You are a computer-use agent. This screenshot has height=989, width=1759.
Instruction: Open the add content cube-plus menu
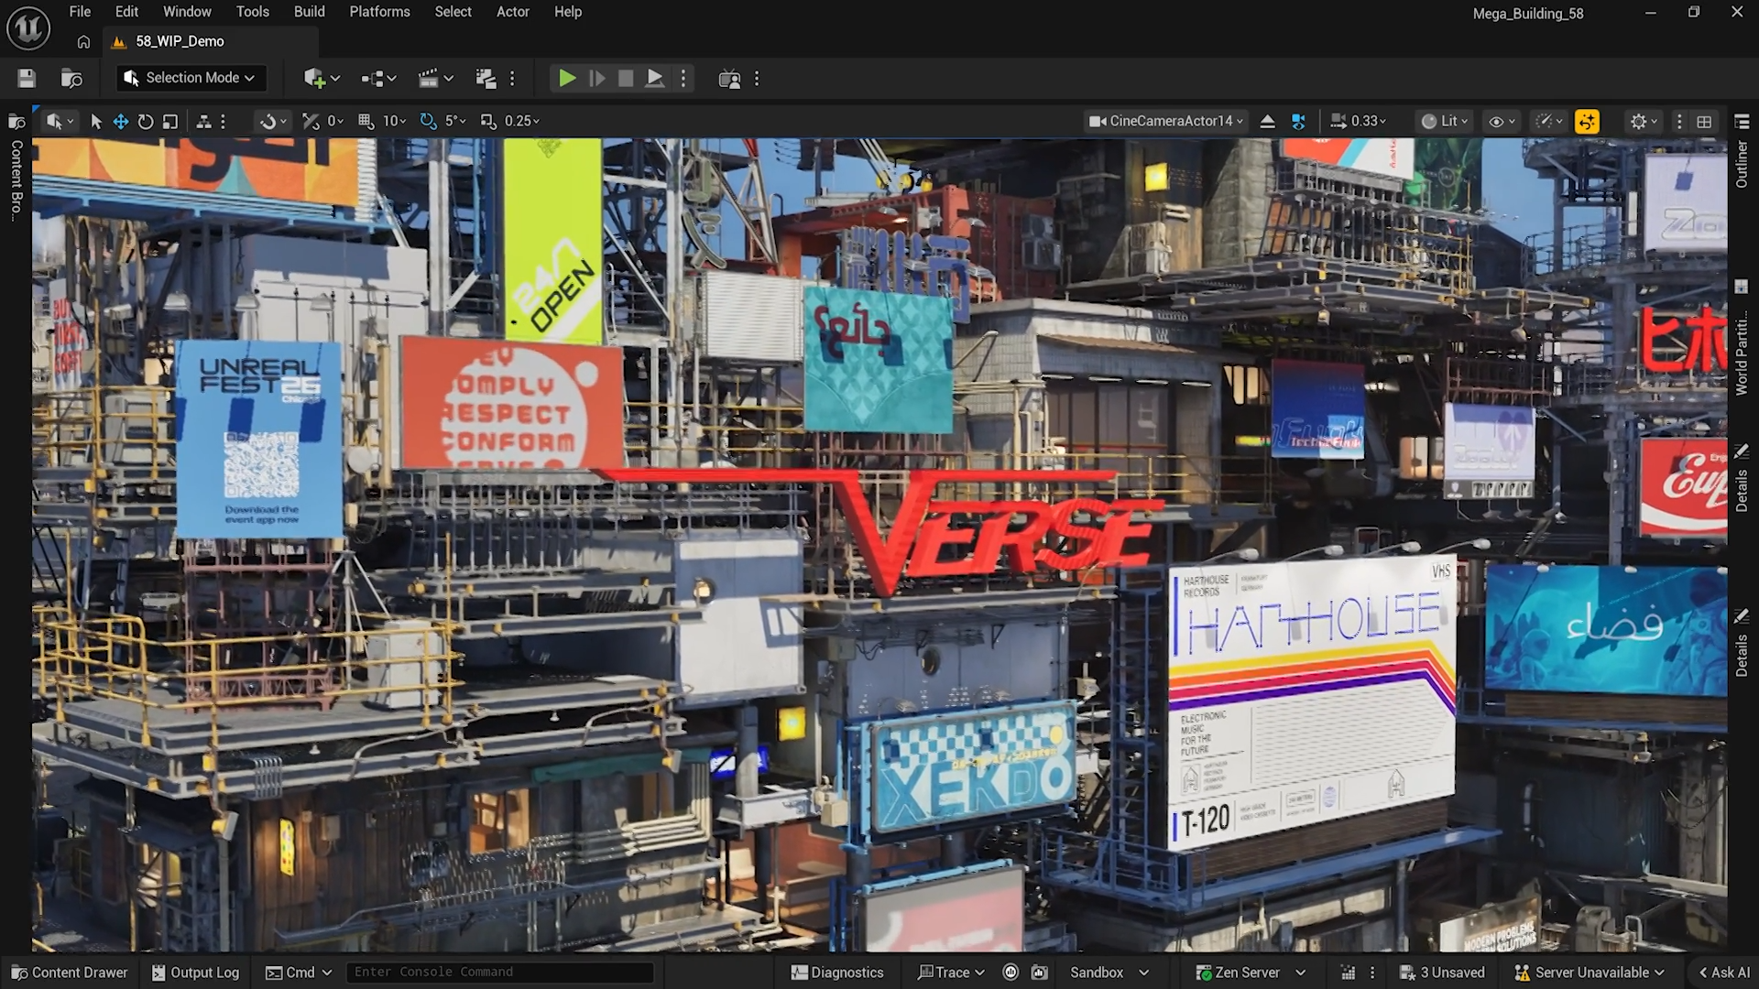point(322,79)
